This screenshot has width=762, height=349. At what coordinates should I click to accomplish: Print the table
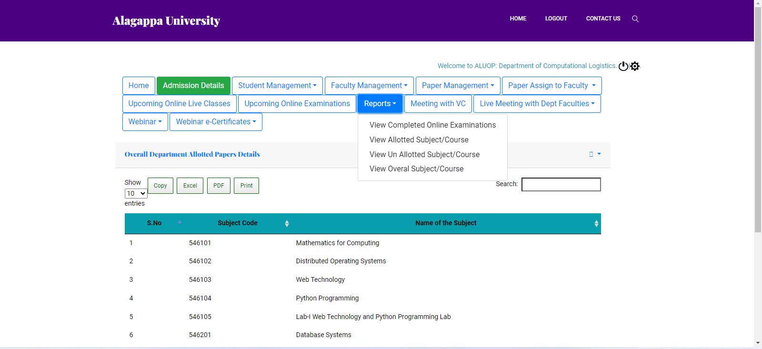[247, 186]
